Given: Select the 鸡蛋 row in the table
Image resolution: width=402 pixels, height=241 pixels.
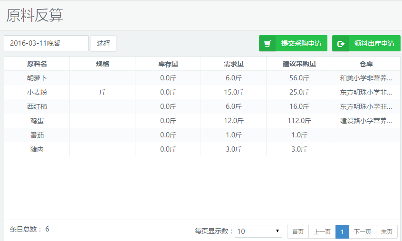Looking at the screenshot, I should pyautogui.click(x=37, y=121).
